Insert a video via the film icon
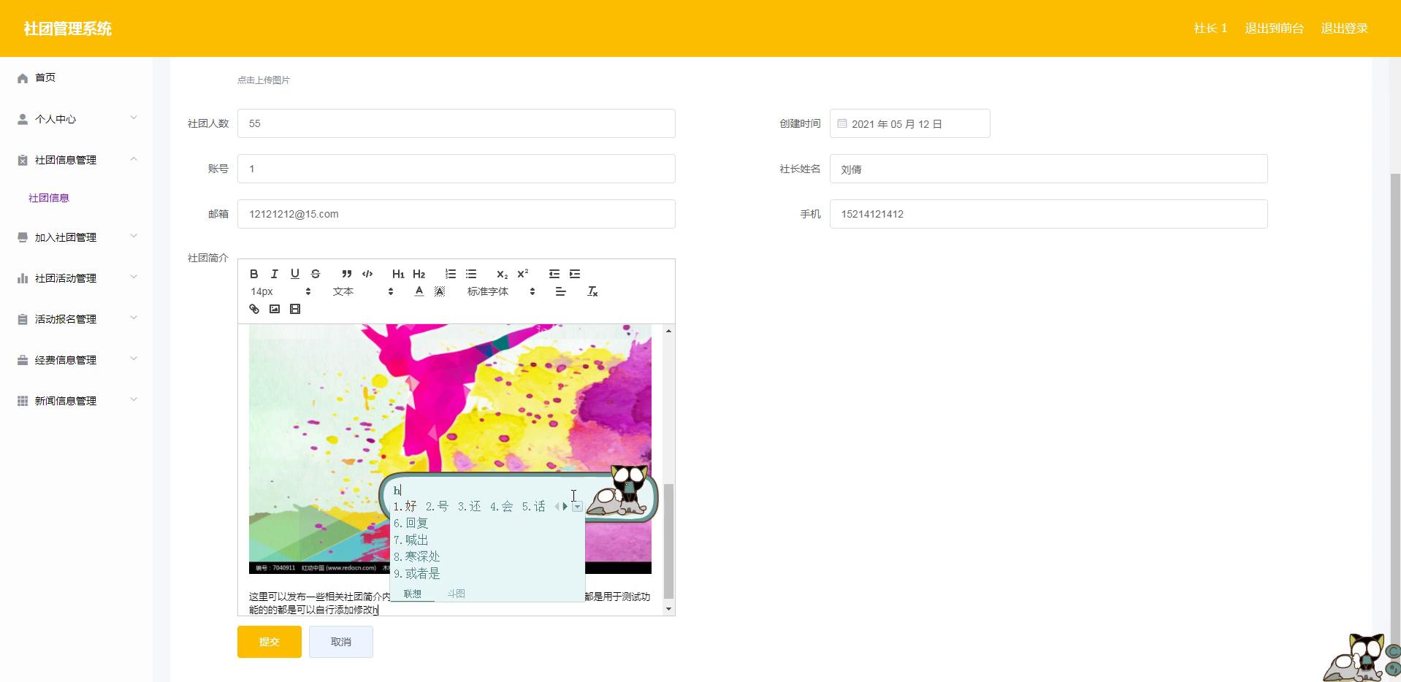Viewport: 1401px width, 682px height. (294, 309)
